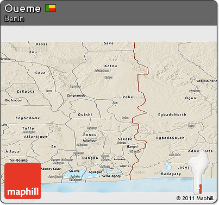Screen dimensions: 219x205
Task: Click the Ouinhi map label
Action: [x=85, y=114]
